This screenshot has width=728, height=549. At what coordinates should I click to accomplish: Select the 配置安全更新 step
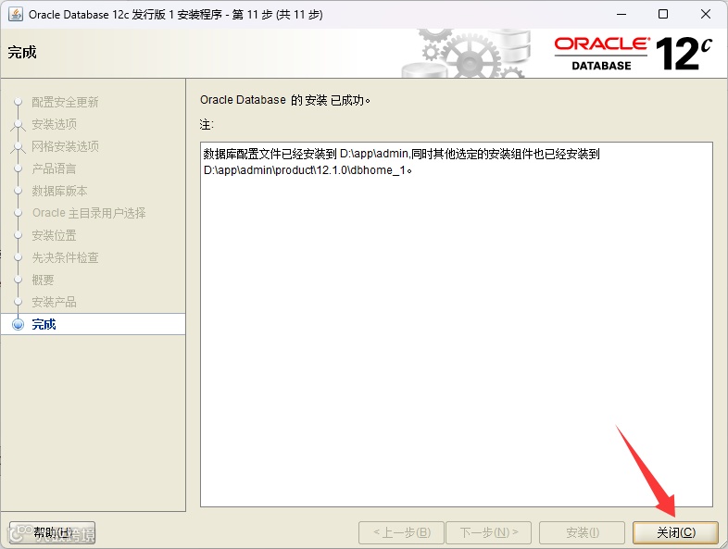pos(65,102)
